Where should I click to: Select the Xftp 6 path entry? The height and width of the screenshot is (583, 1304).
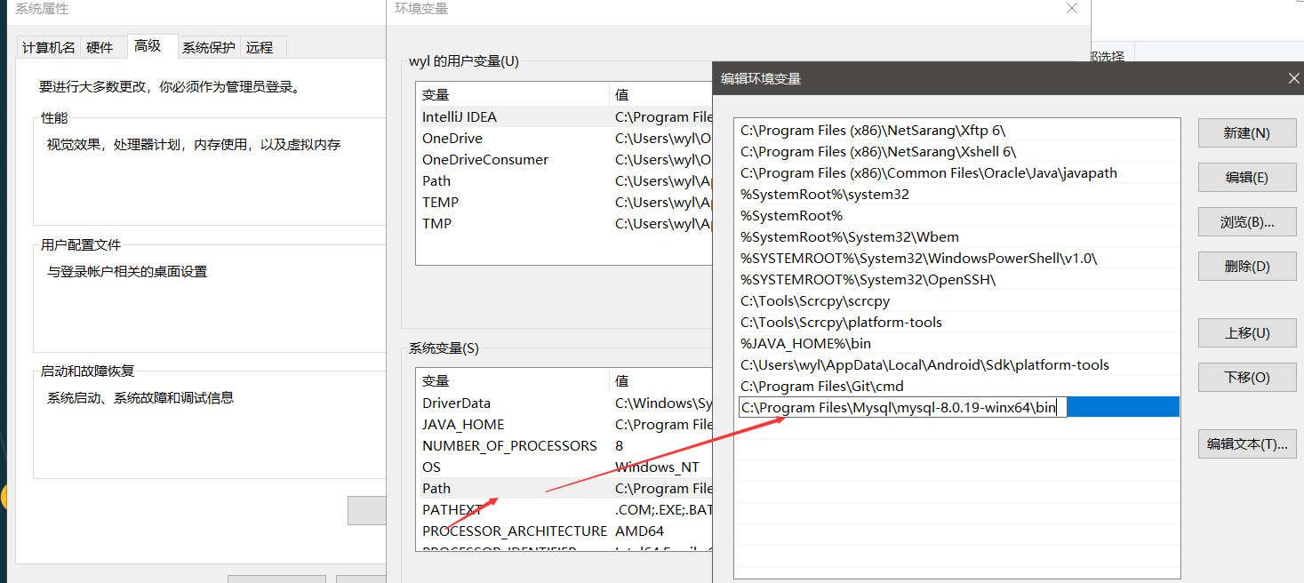point(958,130)
